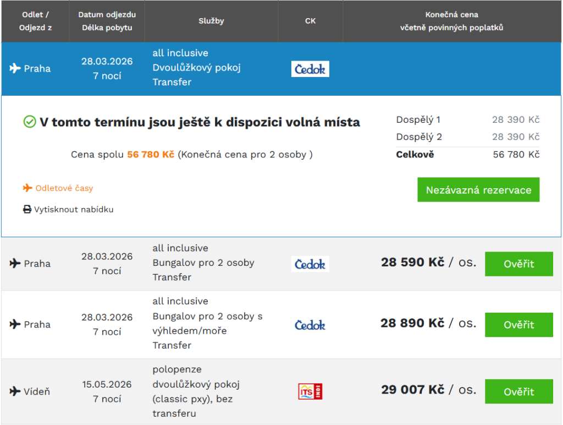The image size is (563, 425).
Task: Open the Odletové časy link
Action: coord(64,188)
